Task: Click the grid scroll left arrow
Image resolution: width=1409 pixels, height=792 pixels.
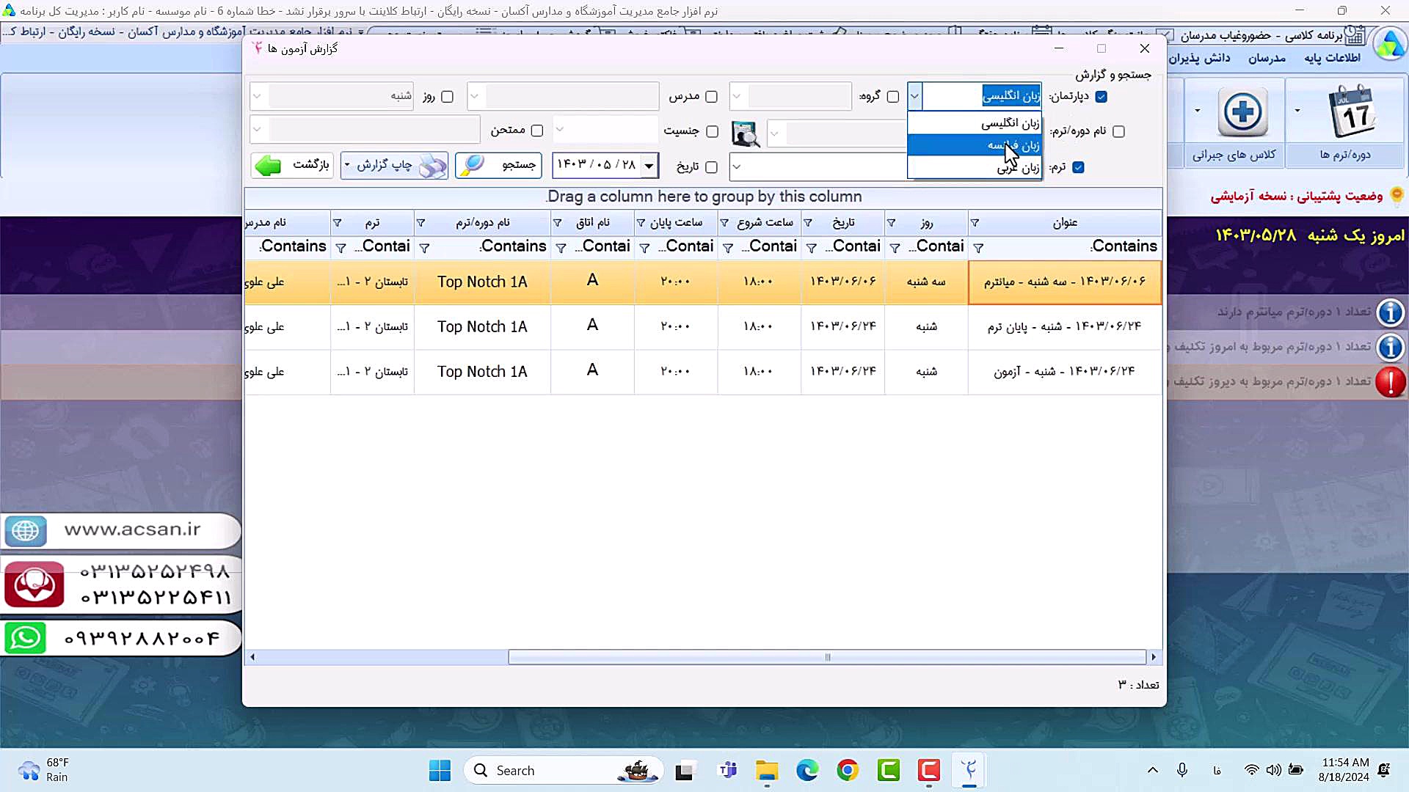Action: (252, 657)
